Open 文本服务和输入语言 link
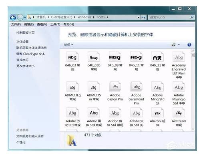The image size is (205, 157). (x=30, y=136)
